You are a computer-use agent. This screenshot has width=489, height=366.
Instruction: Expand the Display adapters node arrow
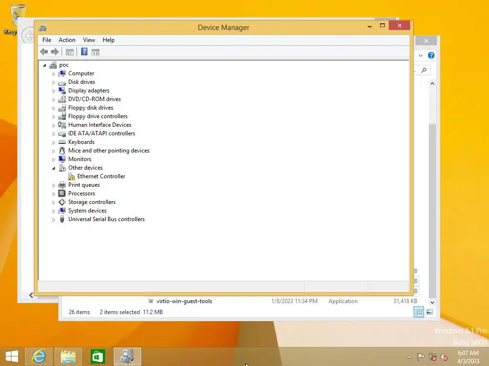click(x=53, y=91)
